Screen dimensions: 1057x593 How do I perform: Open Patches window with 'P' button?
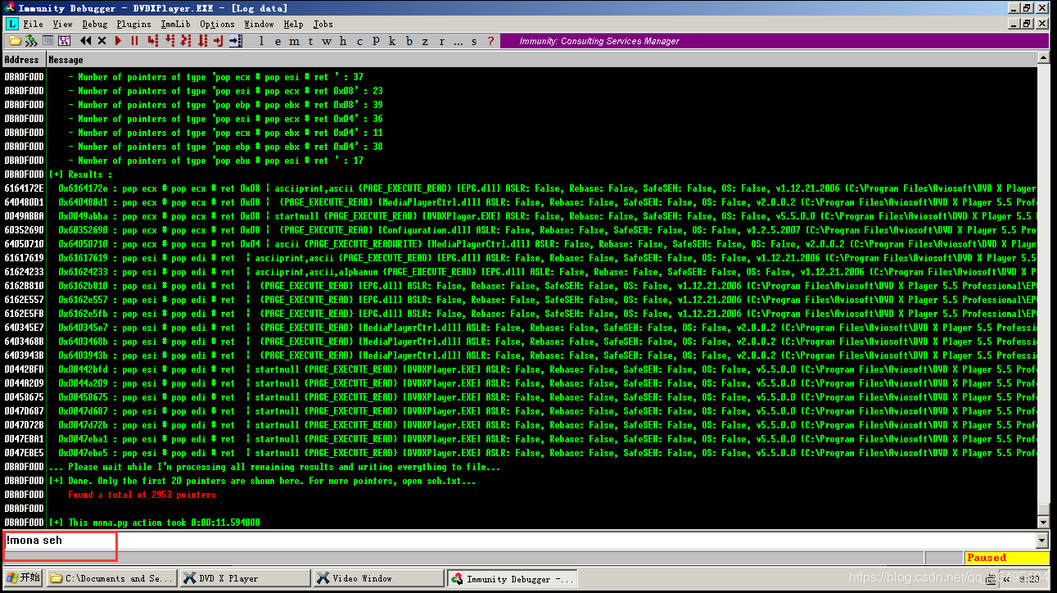[x=376, y=41]
